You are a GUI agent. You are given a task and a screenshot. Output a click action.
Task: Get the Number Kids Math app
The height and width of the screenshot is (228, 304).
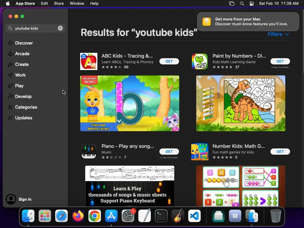tap(280, 152)
